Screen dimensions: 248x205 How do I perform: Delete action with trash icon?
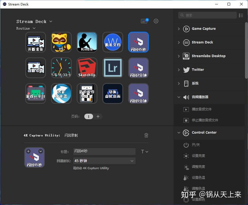pos(146,135)
